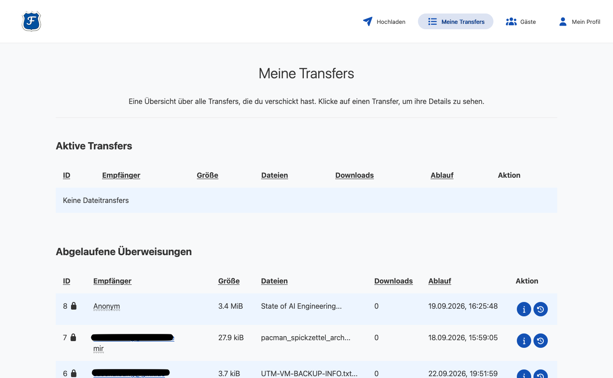The height and width of the screenshot is (378, 613).
Task: Click the paper plane upload icon
Action: pyautogui.click(x=368, y=22)
